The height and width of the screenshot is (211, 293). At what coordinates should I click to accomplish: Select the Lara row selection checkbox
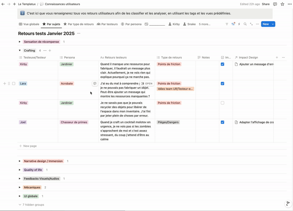click(x=14, y=84)
